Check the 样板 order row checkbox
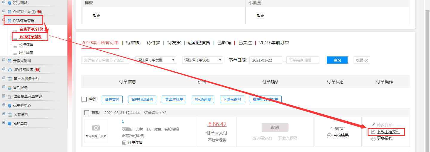The width and height of the screenshot is (430, 152). pyautogui.click(x=87, y=113)
